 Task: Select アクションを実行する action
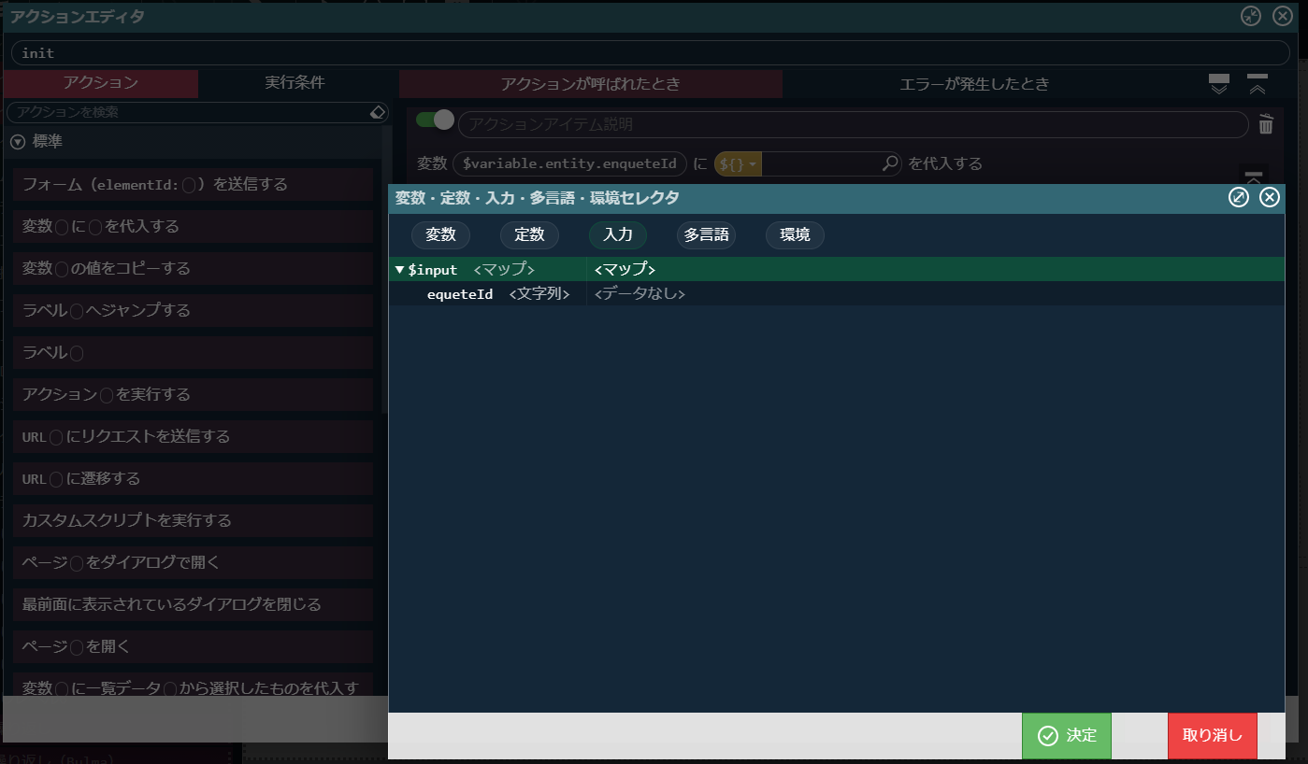coord(193,395)
